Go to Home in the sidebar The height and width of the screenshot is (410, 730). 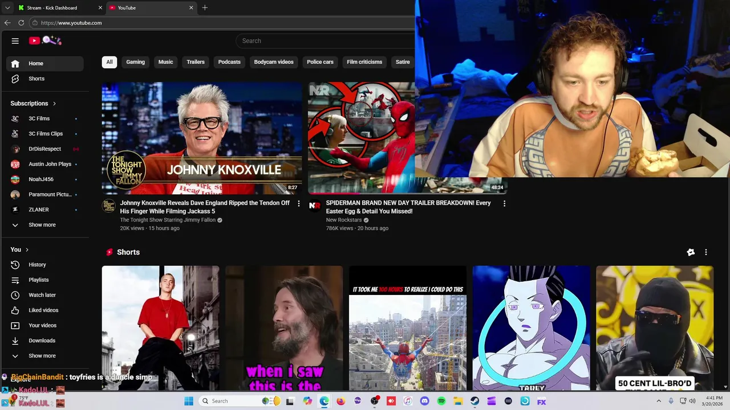point(45,63)
